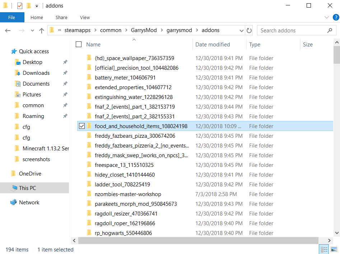Select battery_meter_104606791 folder

[x=125, y=78]
